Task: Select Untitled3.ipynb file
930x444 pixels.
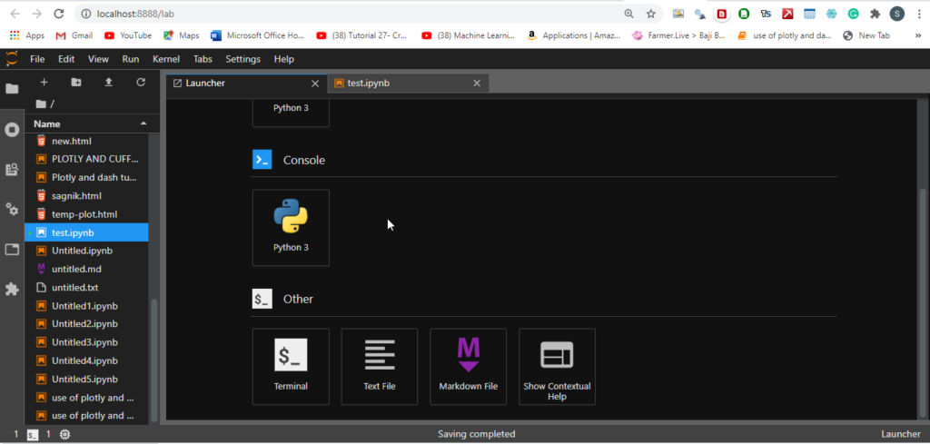Action: pyautogui.click(x=86, y=342)
